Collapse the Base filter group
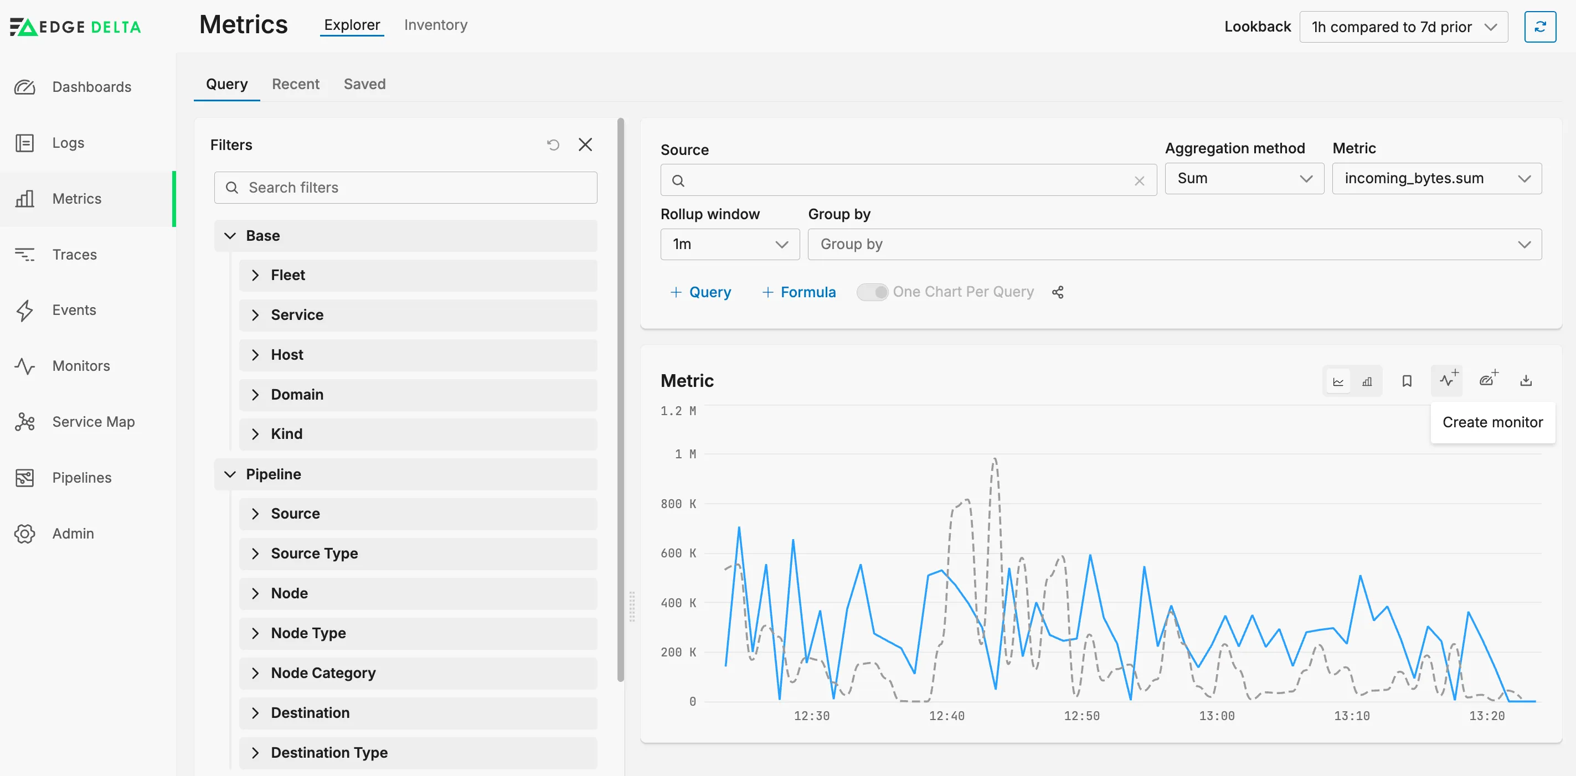The height and width of the screenshot is (776, 1576). pyautogui.click(x=405, y=236)
